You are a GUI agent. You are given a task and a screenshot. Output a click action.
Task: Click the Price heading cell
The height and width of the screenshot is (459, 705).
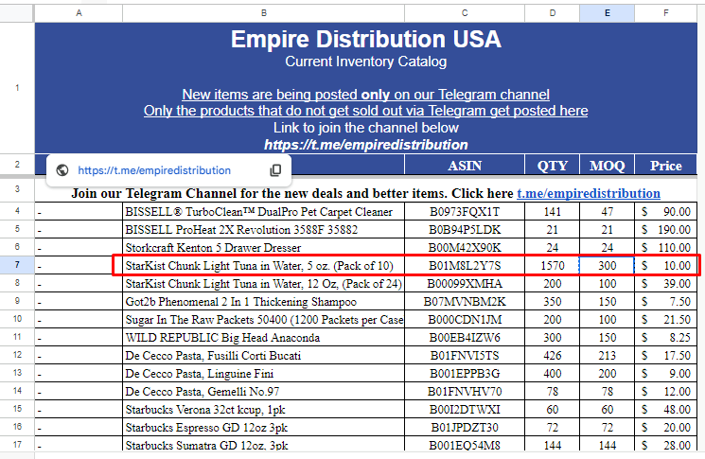coord(666,166)
